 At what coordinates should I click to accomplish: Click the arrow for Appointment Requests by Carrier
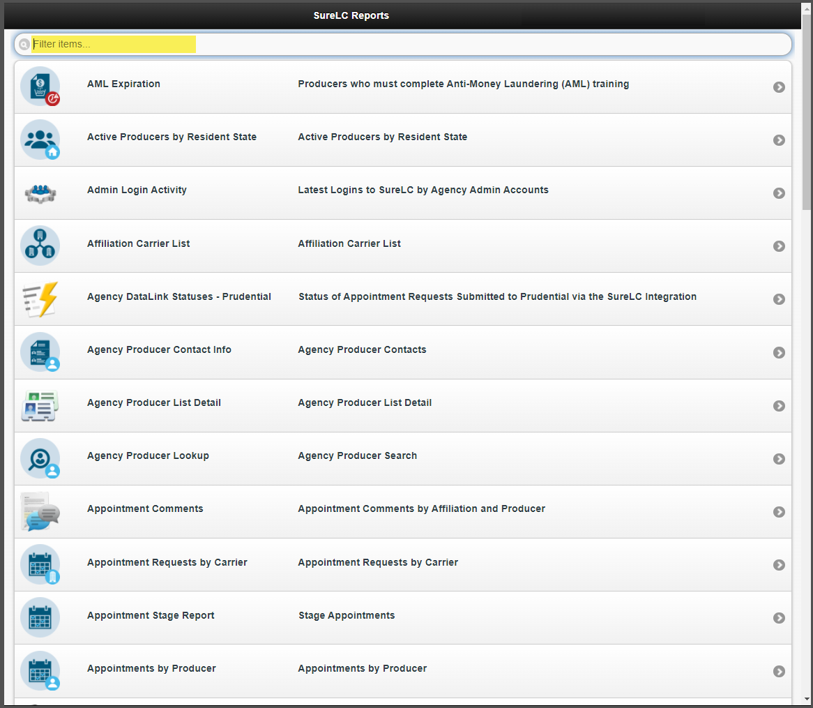point(779,565)
